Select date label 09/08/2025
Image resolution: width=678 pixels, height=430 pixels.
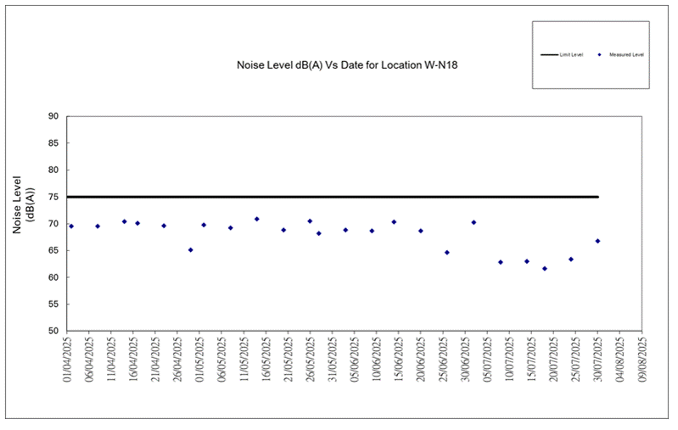click(x=642, y=360)
